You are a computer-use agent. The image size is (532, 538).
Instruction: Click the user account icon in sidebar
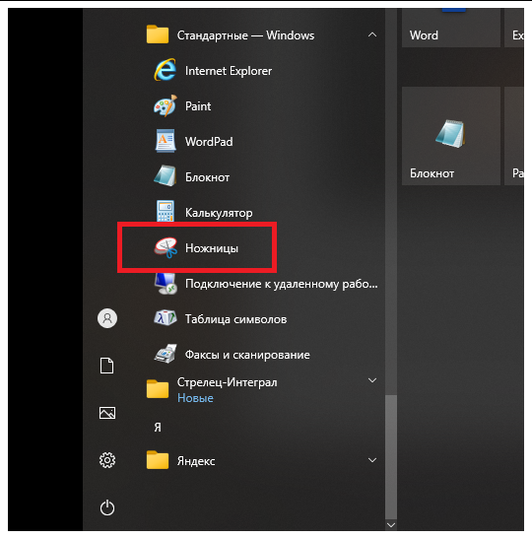[x=107, y=318]
